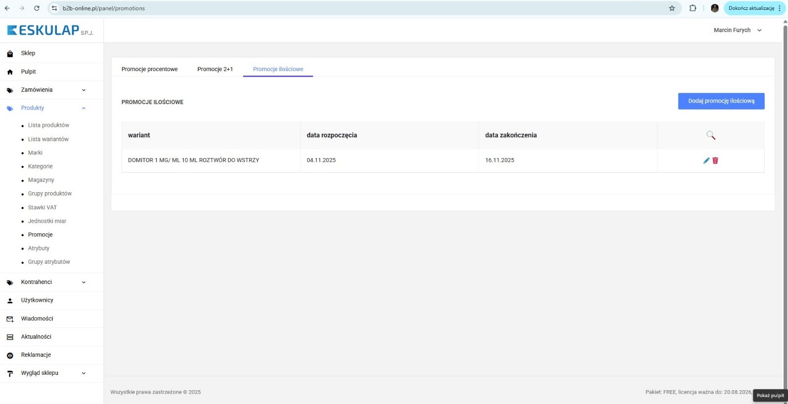Expand the Zamówienia sidebar section
This screenshot has width=788, height=404.
click(83, 90)
